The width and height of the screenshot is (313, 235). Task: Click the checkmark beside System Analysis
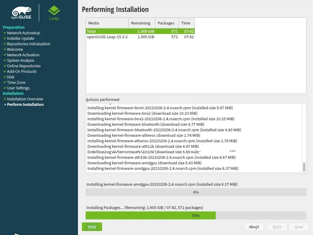(x=5, y=60)
